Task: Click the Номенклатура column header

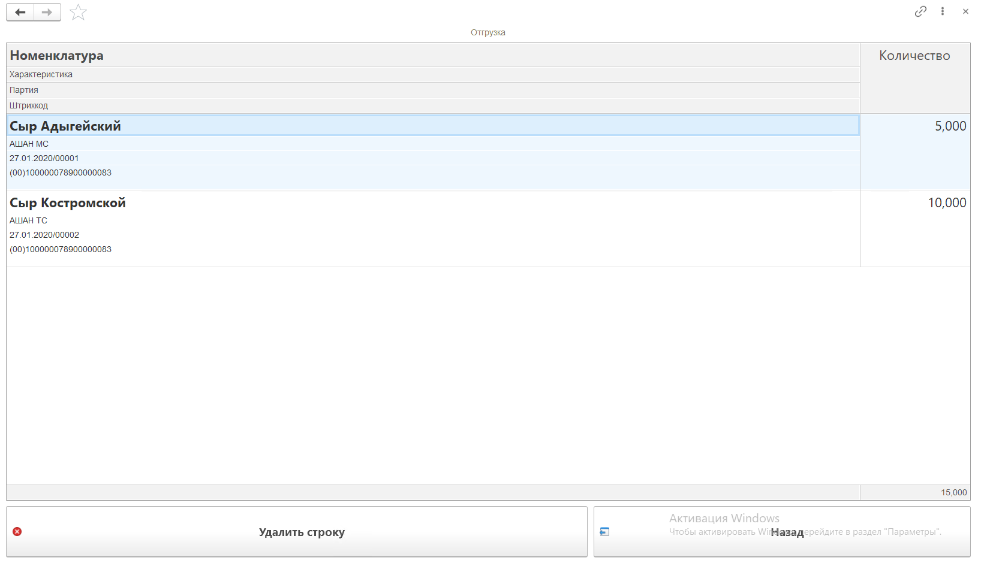Action: pos(57,56)
